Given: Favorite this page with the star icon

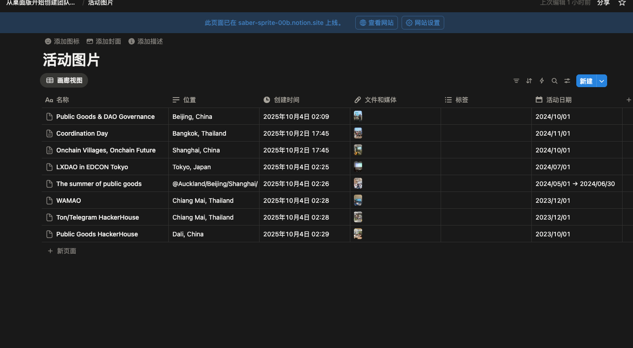Looking at the screenshot, I should pos(622,3).
